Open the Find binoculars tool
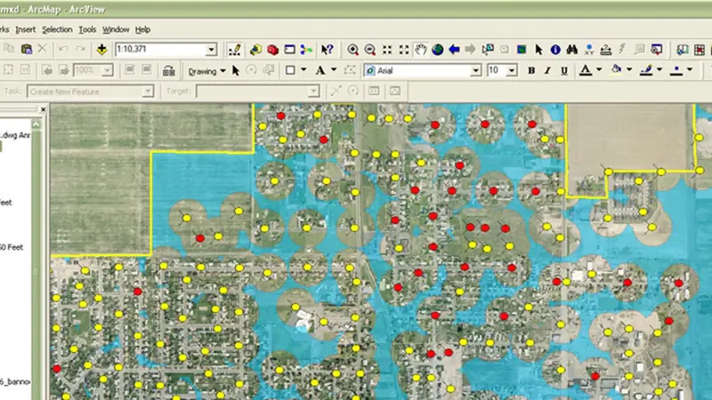This screenshot has width=712, height=400. 572,50
